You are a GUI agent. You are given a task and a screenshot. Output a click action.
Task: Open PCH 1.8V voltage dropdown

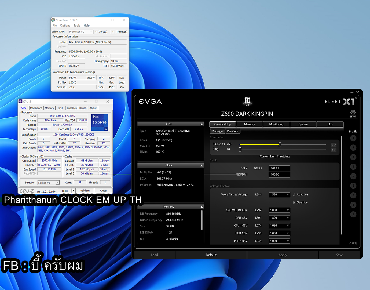288,233
